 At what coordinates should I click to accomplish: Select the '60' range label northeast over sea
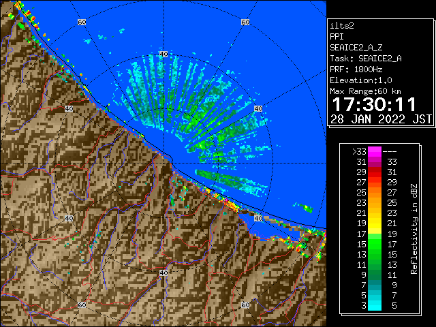245,22
